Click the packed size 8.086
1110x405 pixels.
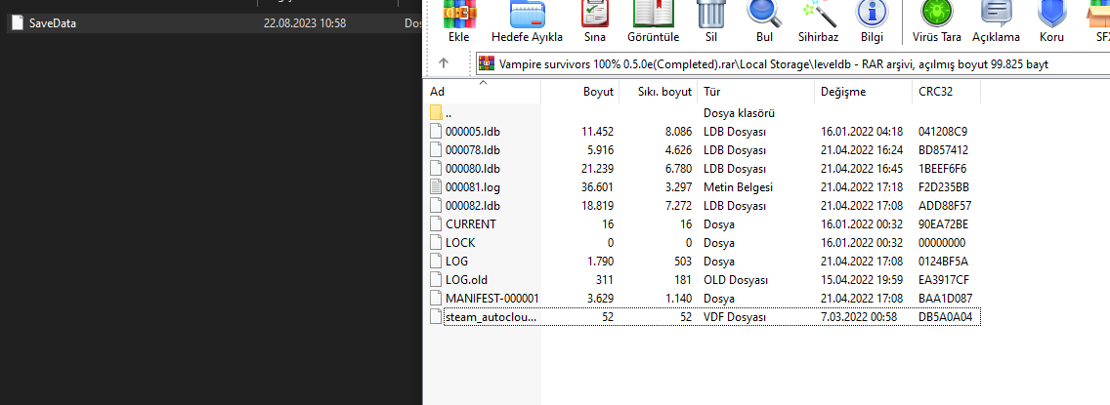point(676,132)
